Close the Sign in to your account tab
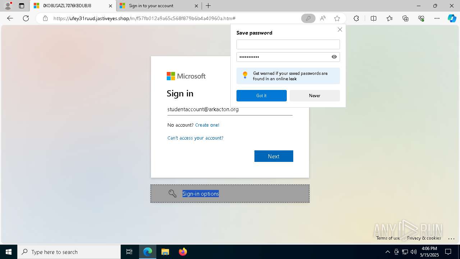The height and width of the screenshot is (259, 460). click(x=196, y=6)
